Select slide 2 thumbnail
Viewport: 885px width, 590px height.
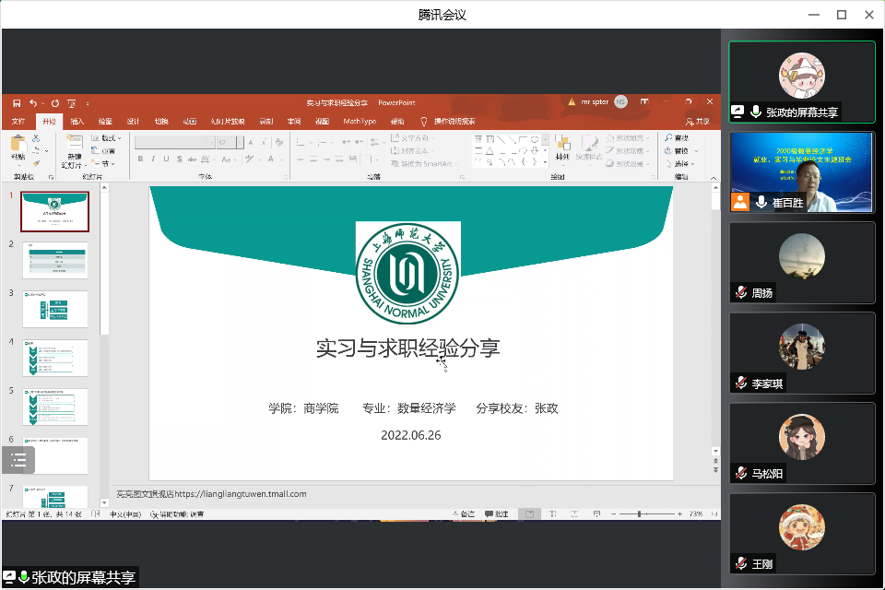(54, 260)
